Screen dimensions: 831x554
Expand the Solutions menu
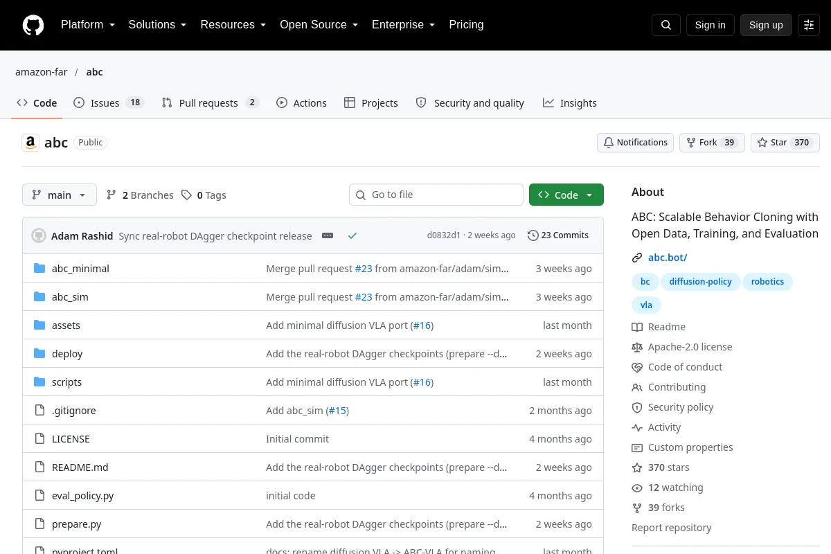coord(158,25)
